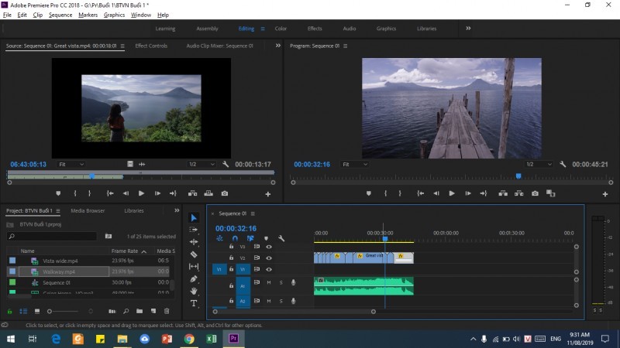Screen dimensions: 620x348
Task: Open Program playback resolution 1/2 dropdown
Action: 539,164
